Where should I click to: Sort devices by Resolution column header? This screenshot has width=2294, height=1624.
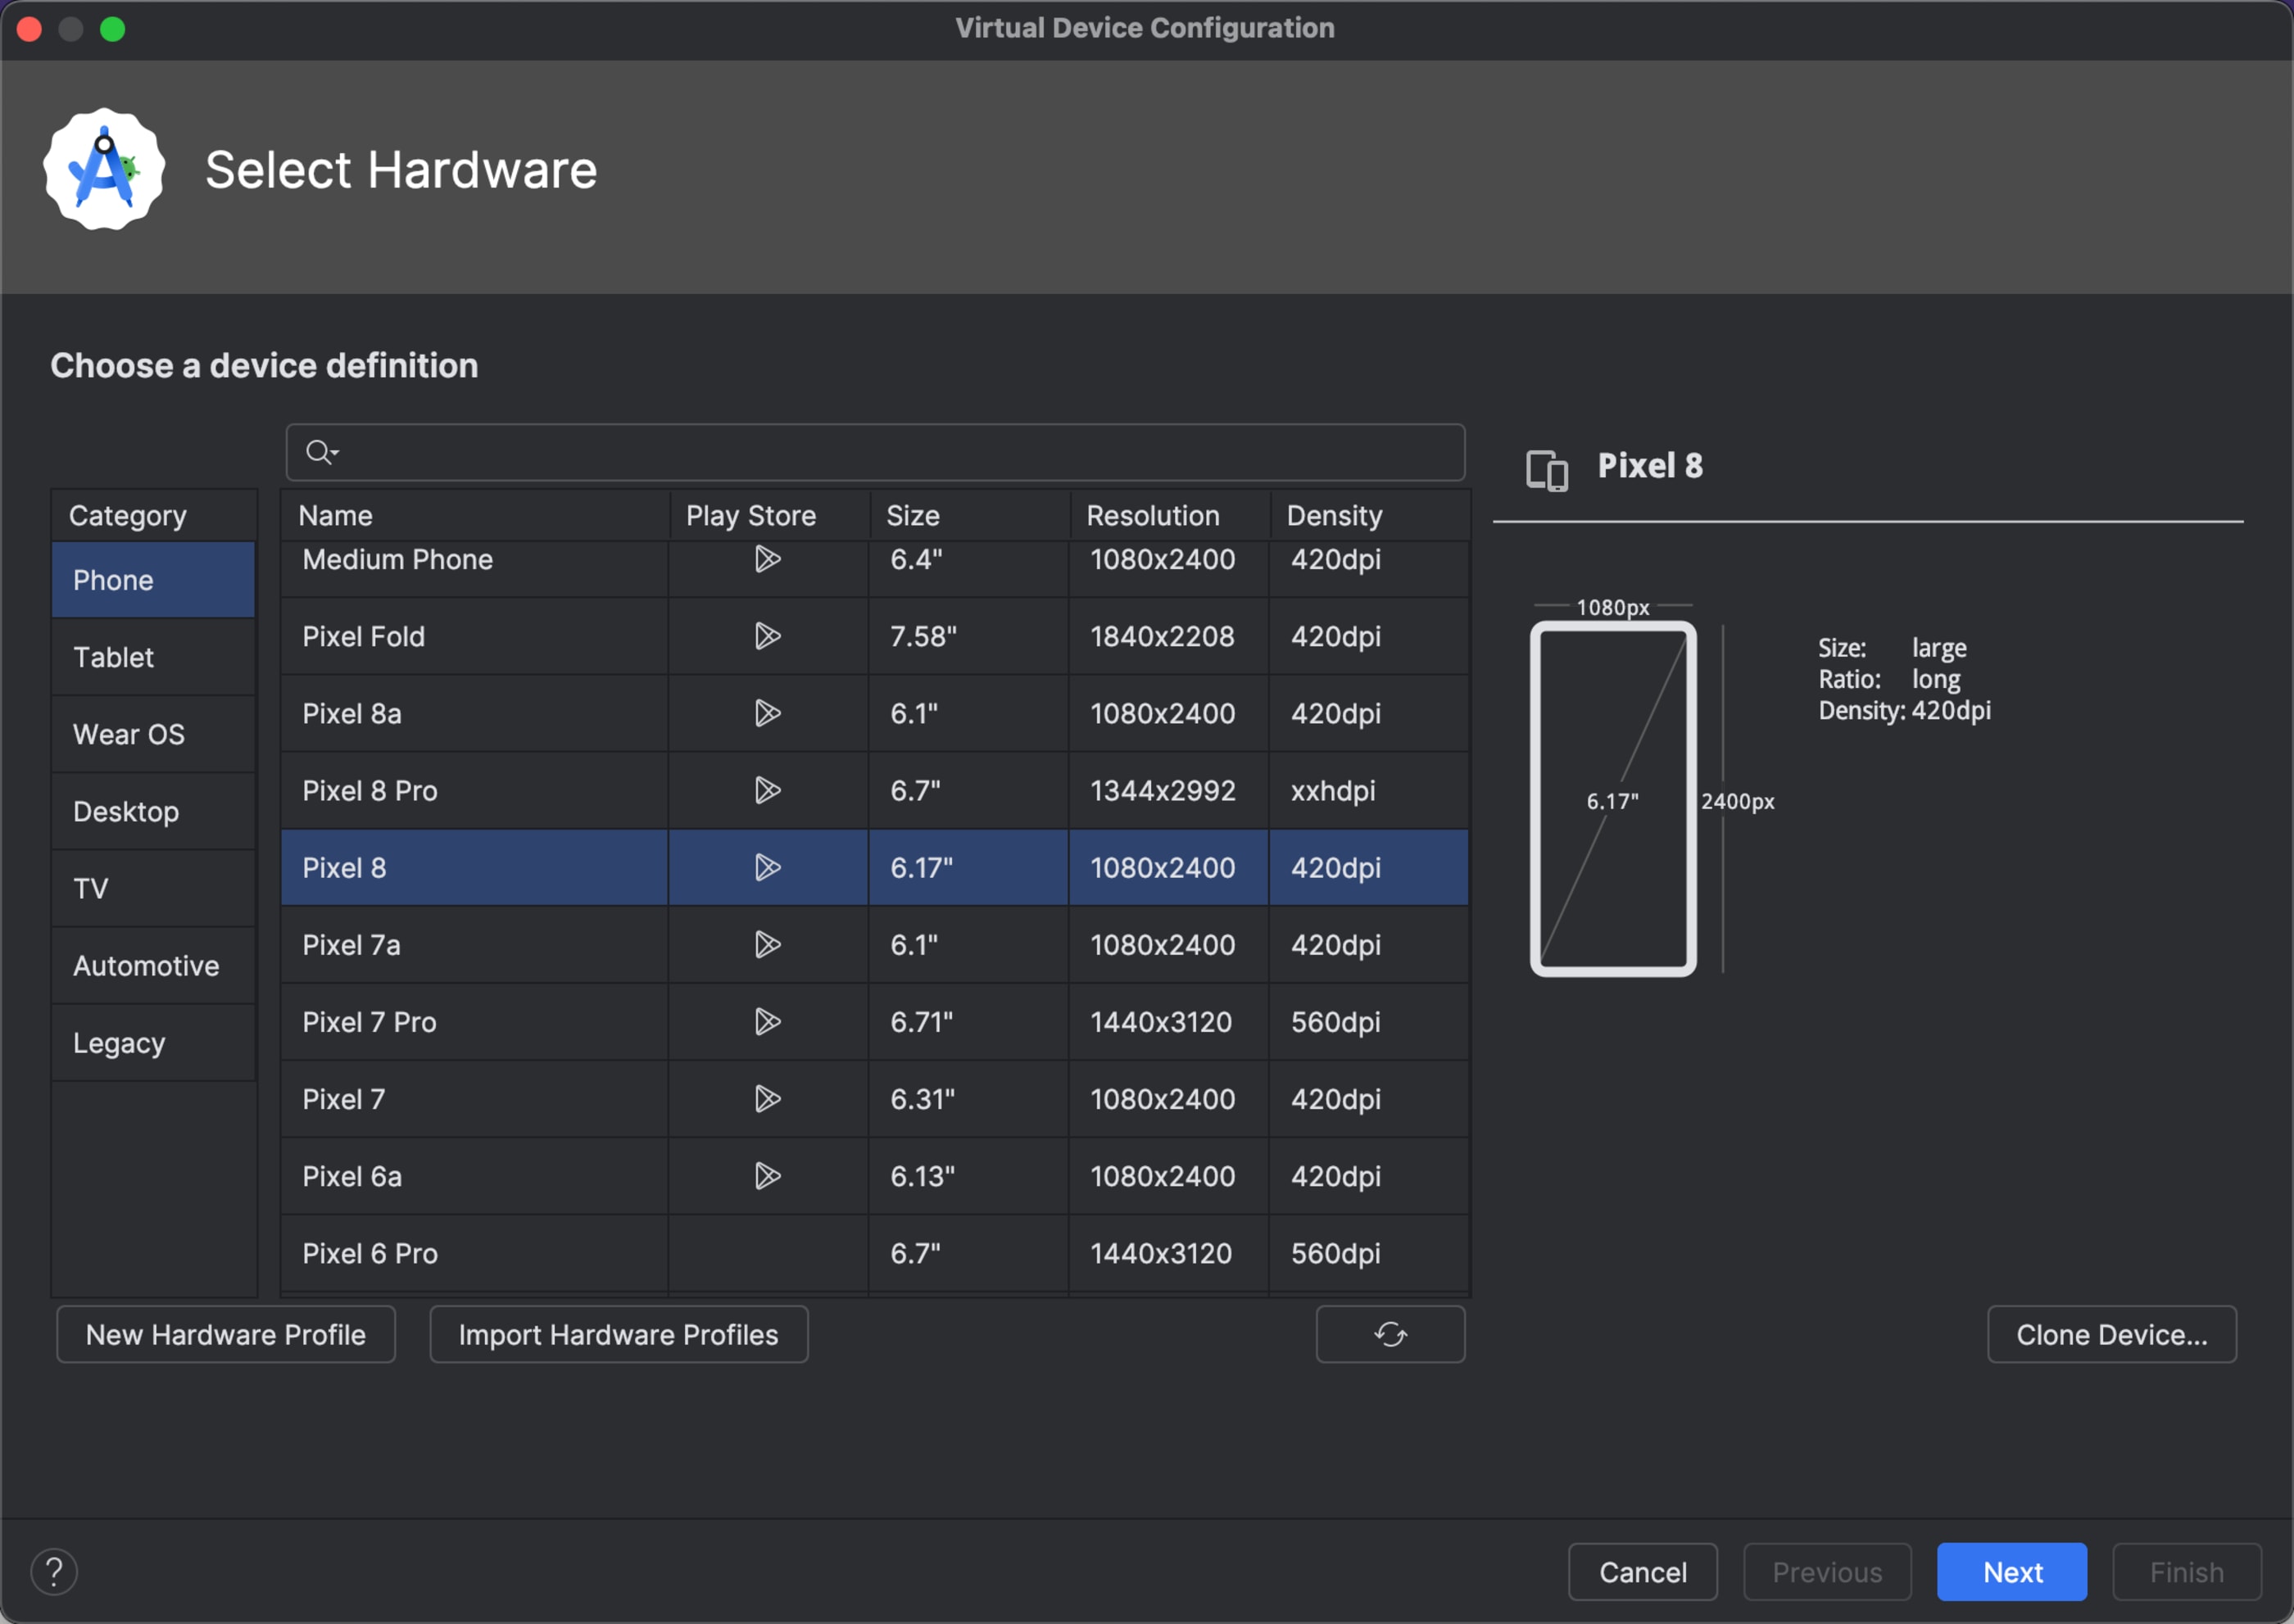coord(1153,516)
